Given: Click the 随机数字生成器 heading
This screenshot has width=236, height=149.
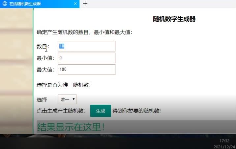Looking at the screenshot, I should 174,19.
